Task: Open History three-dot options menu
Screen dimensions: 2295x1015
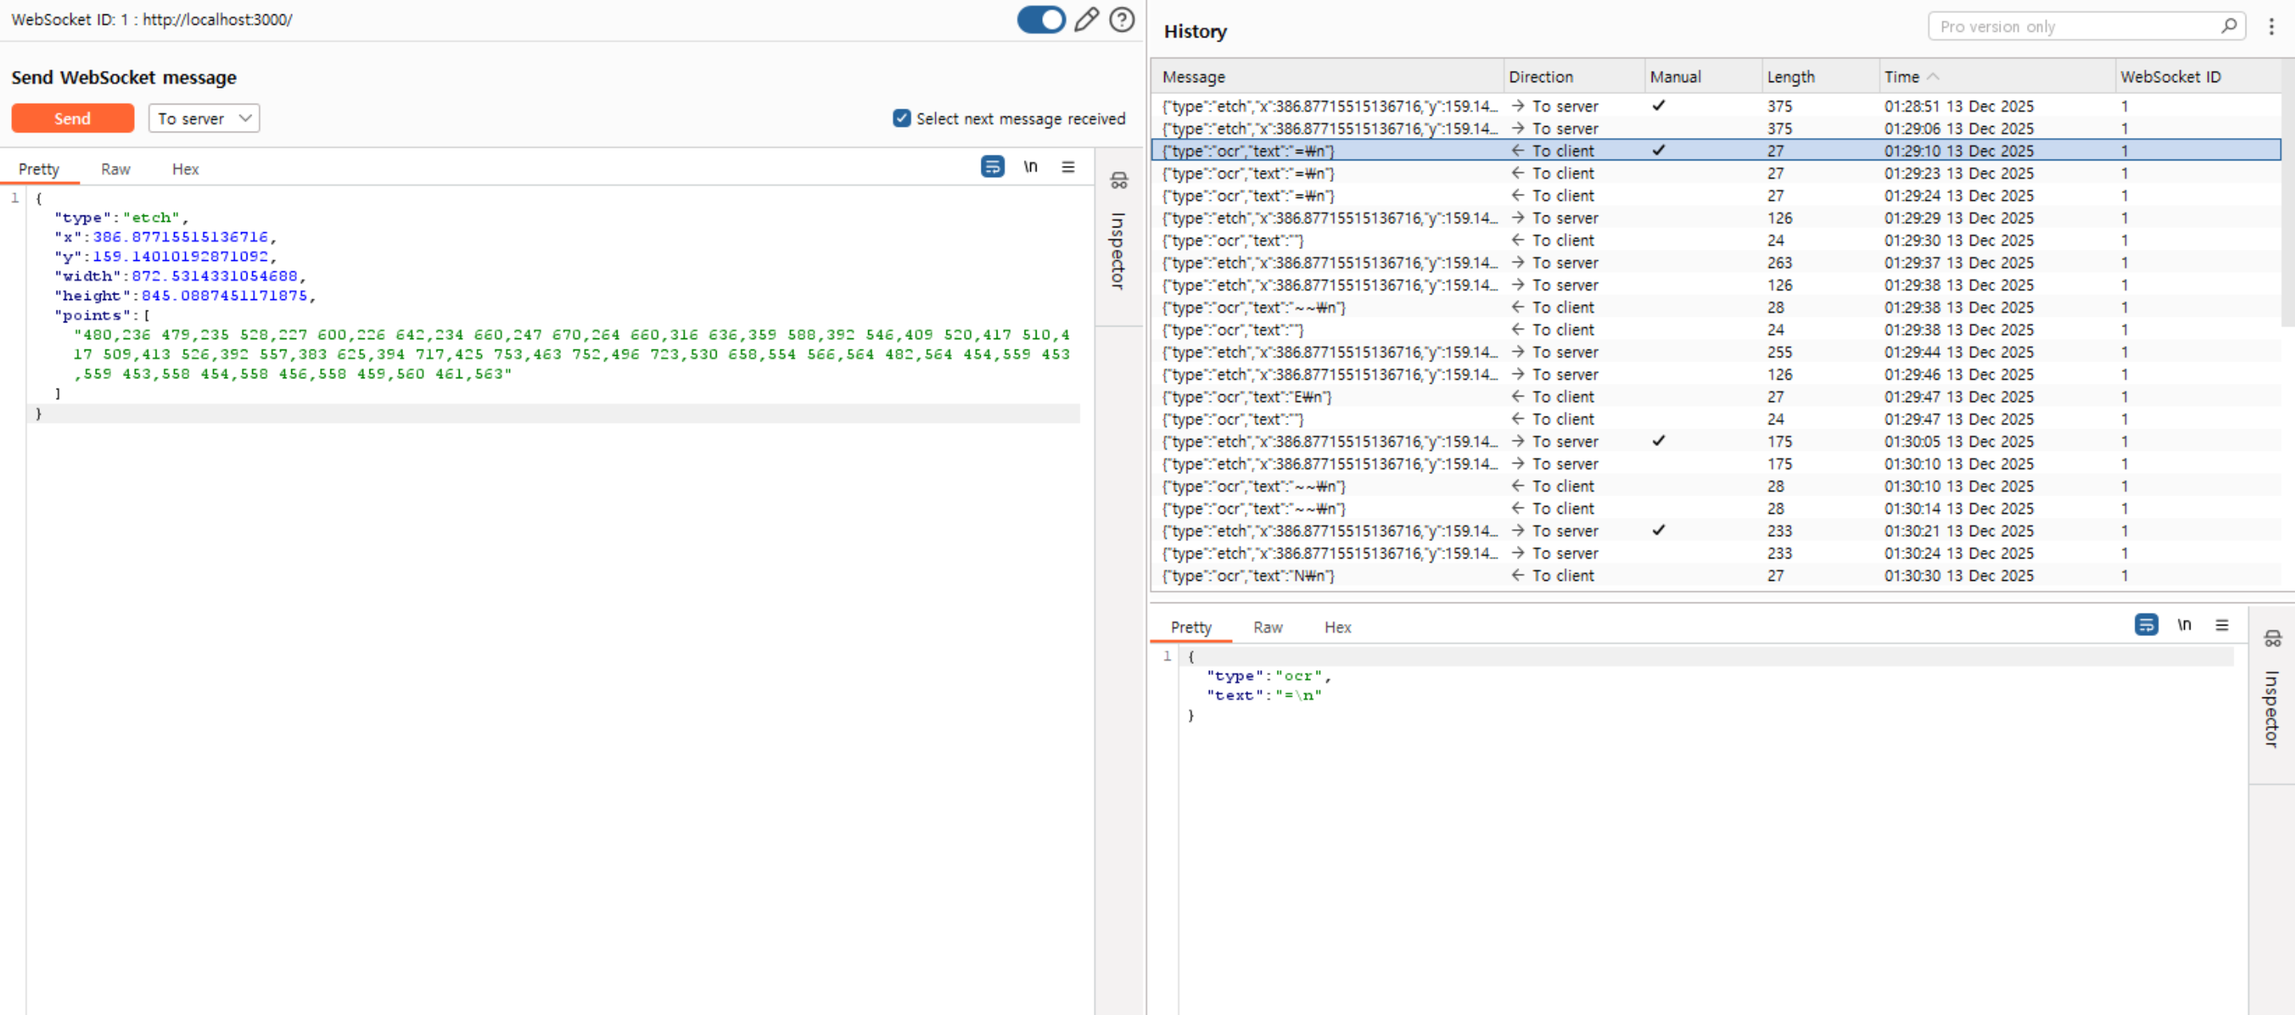Action: (2270, 27)
